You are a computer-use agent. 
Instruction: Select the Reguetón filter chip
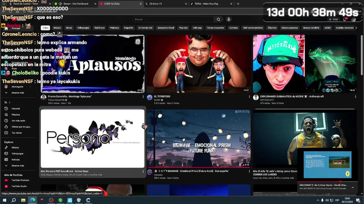pos(129,28)
